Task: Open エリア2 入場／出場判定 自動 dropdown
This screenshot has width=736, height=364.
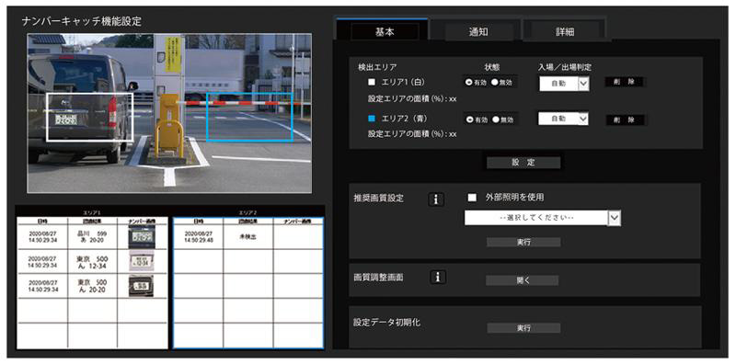Action: [x=563, y=119]
